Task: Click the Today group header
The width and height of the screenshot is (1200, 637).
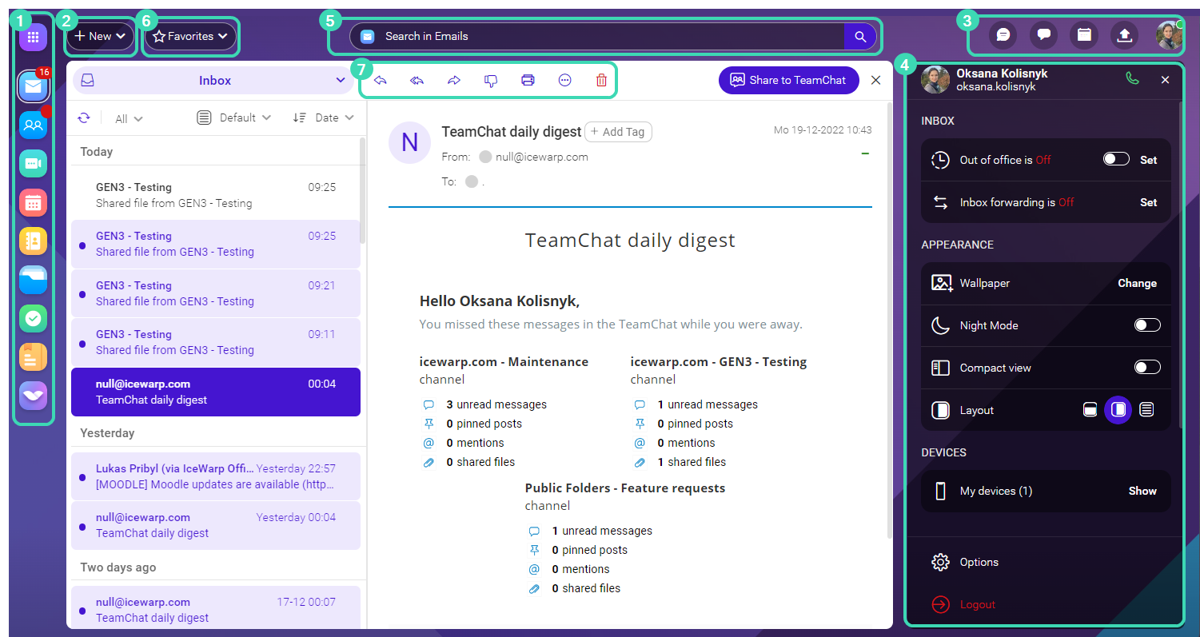Action: (x=96, y=152)
